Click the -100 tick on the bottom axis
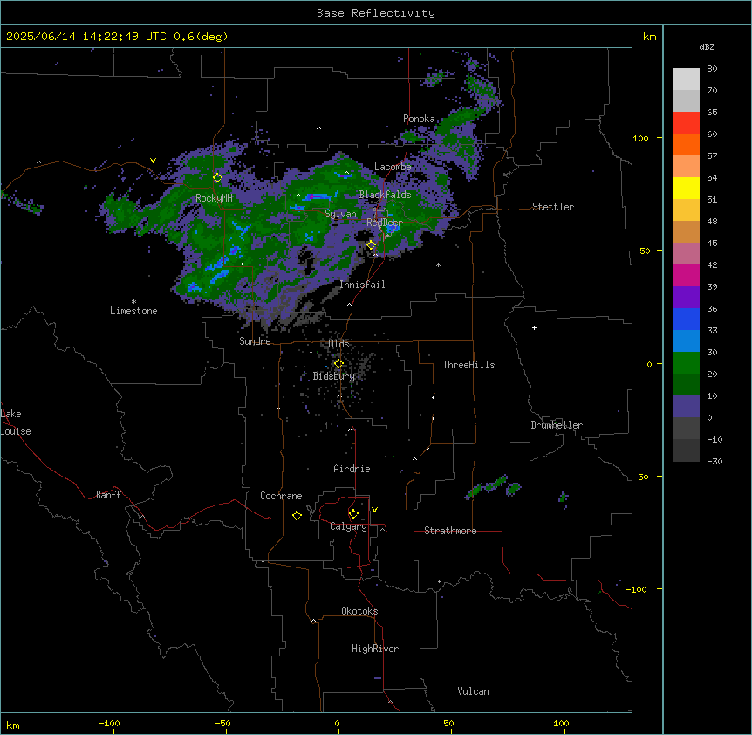Screen dimensions: 752x735 point(110,723)
